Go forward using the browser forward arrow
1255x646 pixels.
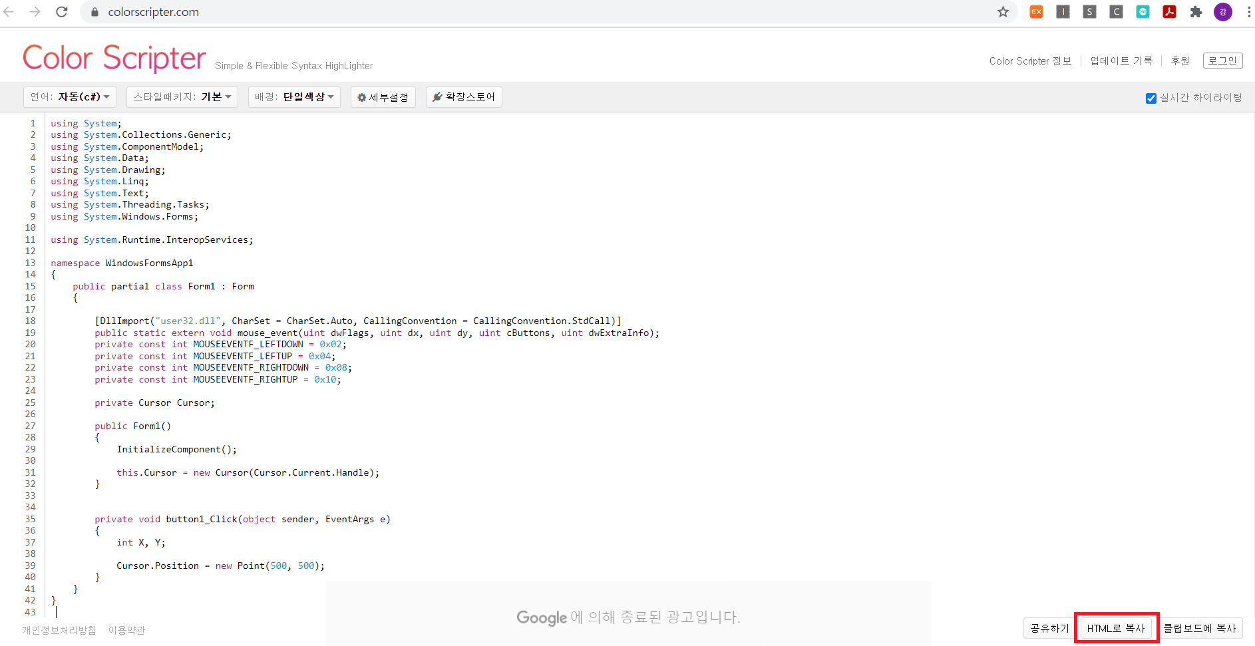[x=35, y=12]
